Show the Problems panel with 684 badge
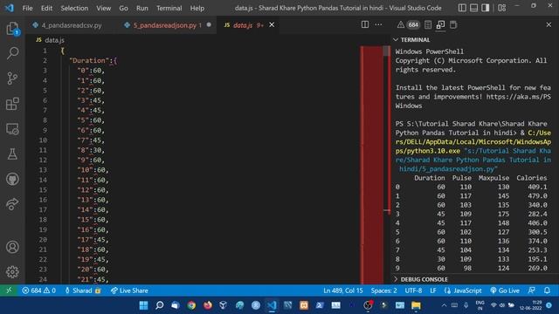This screenshot has width=559, height=314. [408, 24]
